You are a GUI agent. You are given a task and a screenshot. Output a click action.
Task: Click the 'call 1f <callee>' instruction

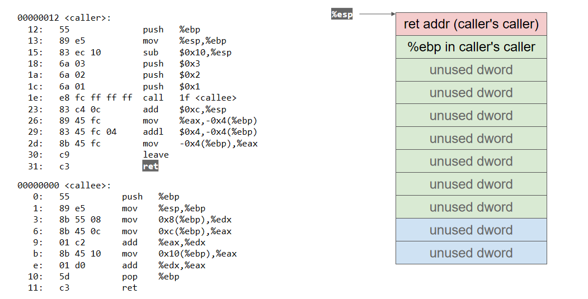click(190, 98)
